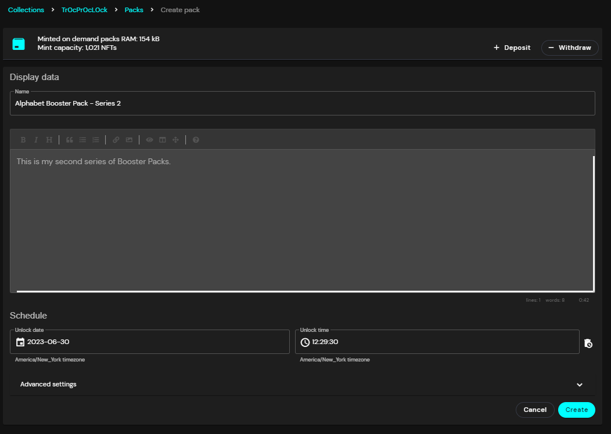611x434 pixels.
Task: Expand the Advanced settings section
Action: 303,384
